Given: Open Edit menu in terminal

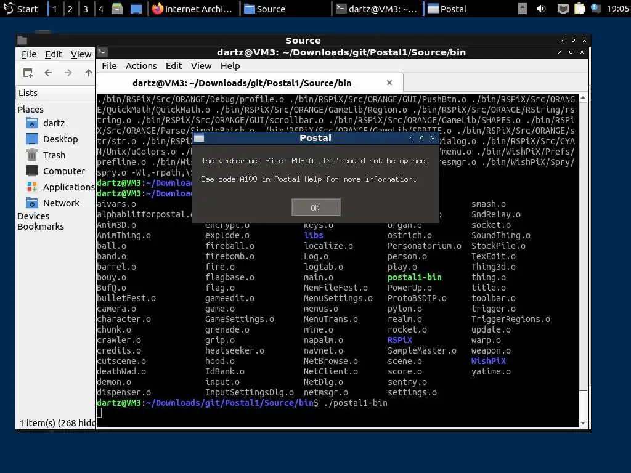Looking at the screenshot, I should point(173,66).
